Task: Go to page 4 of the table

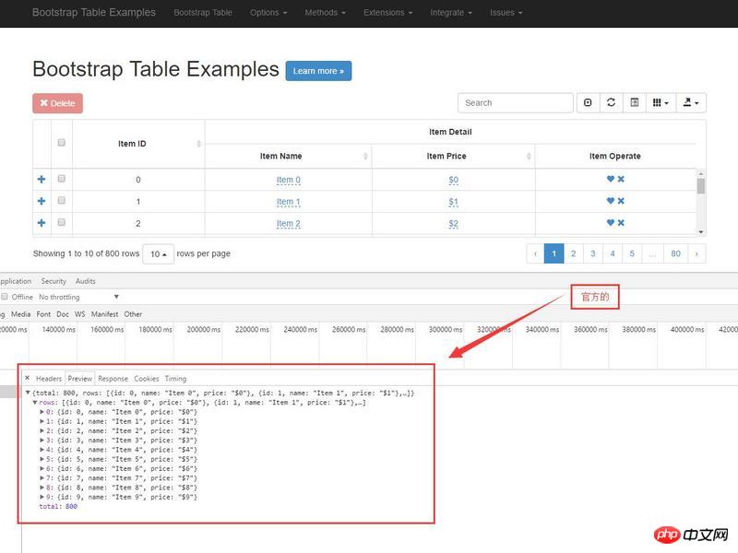Action: point(613,254)
